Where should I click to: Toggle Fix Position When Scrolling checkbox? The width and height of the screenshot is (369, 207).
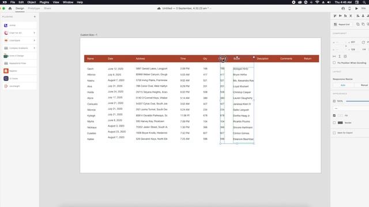click(x=334, y=63)
